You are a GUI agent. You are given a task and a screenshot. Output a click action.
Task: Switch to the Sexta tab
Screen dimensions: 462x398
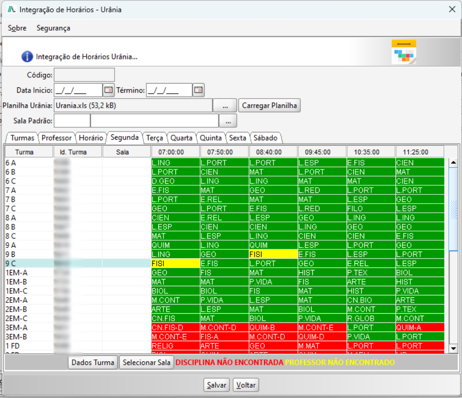[x=238, y=138]
